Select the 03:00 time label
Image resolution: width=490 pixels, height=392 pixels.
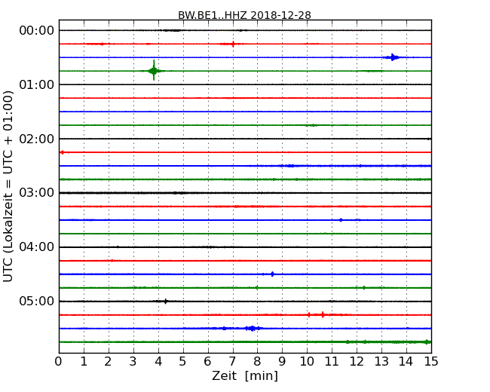coord(37,193)
